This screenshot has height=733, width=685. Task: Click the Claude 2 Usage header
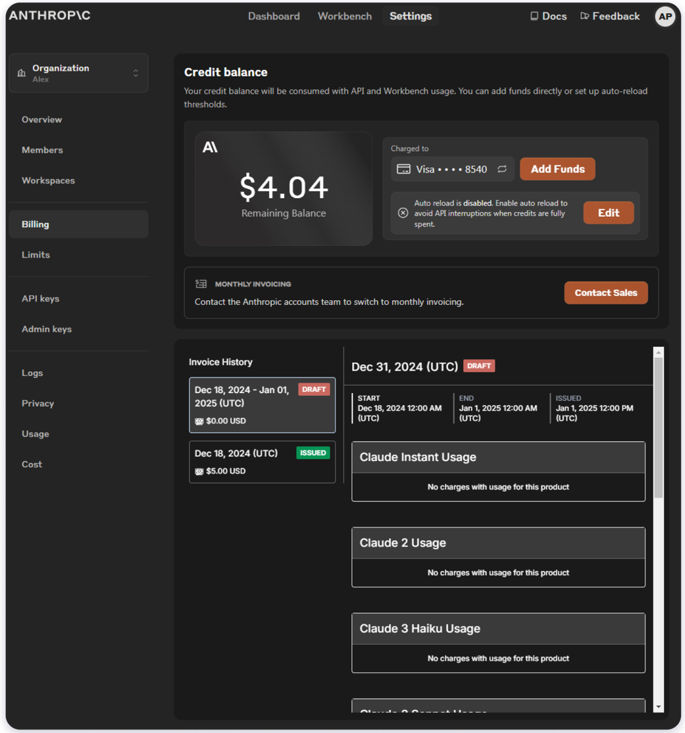point(498,543)
